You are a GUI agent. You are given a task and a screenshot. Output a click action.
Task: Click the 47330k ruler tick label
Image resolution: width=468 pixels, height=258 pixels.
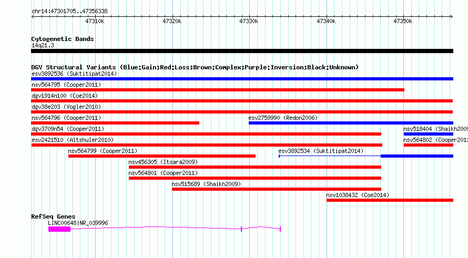[x=249, y=21]
